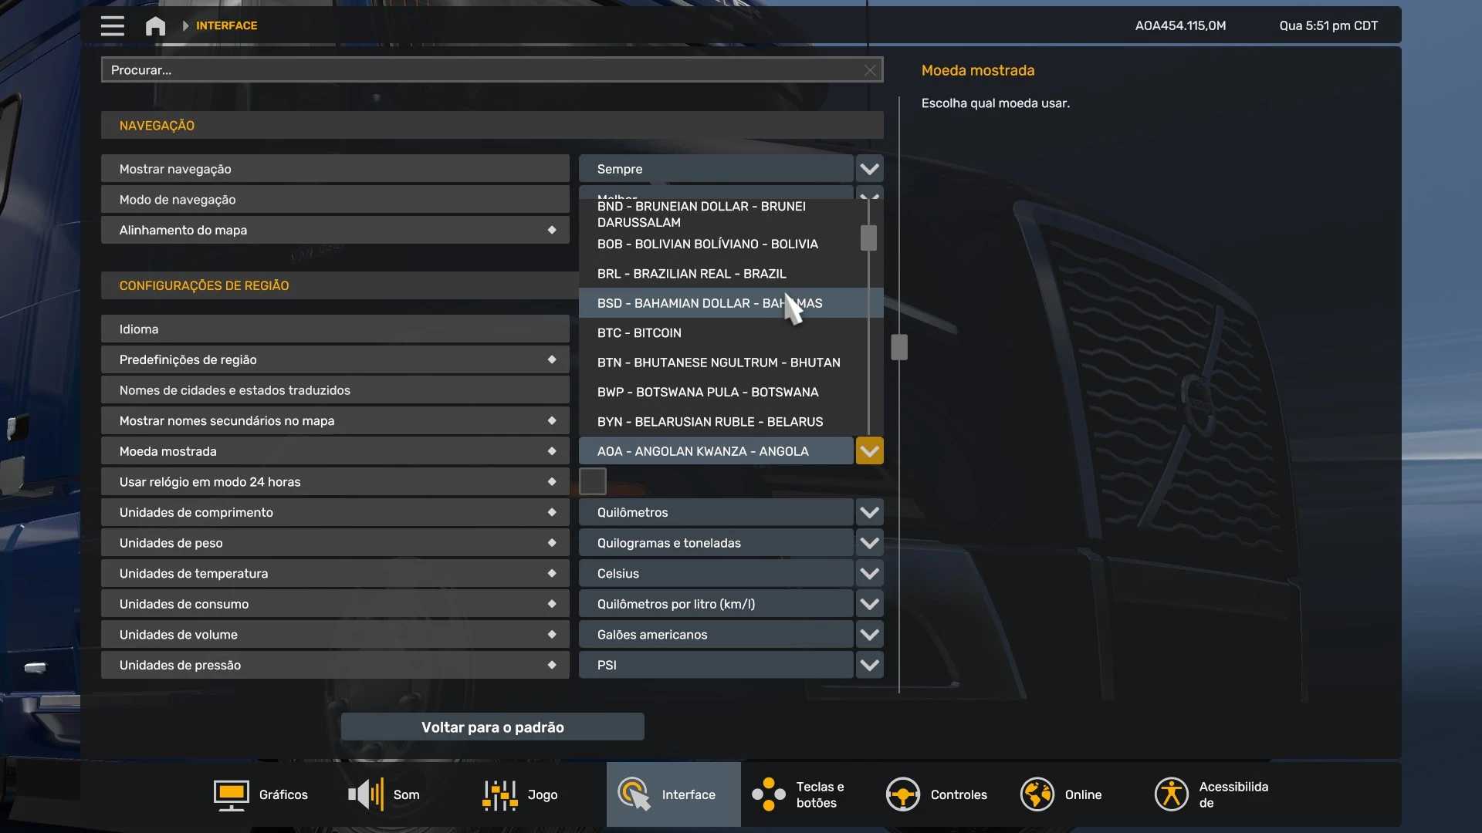Viewport: 1482px width, 833px height.
Task: Clear the search field X icon
Action: point(870,70)
